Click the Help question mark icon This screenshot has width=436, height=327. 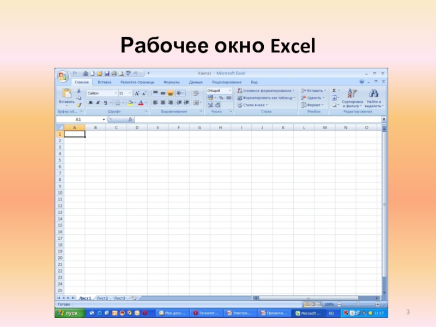pos(361,82)
